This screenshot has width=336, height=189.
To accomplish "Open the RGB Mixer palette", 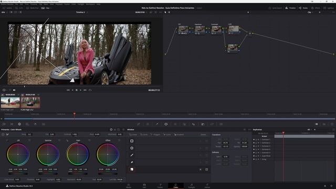I will (35, 124).
